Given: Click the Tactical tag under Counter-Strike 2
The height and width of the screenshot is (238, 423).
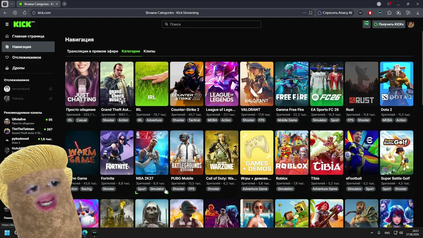Looking at the screenshot, I should pyautogui.click(x=194, y=120).
